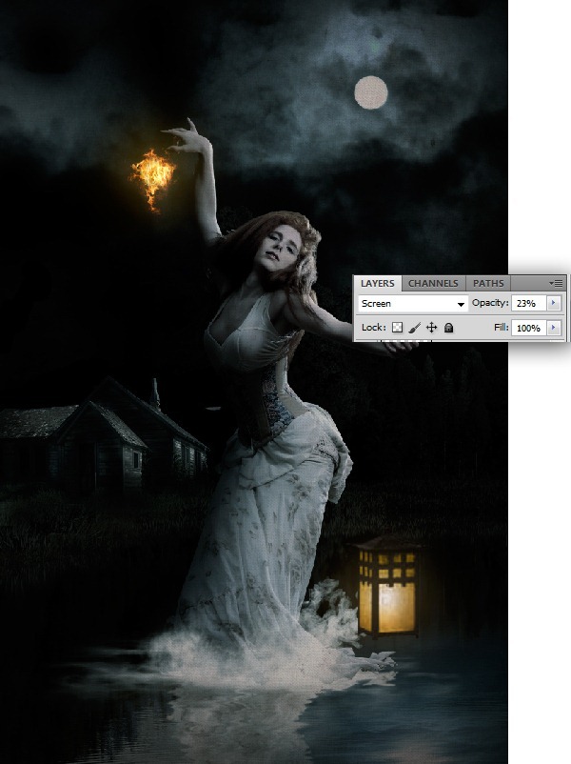Open the Fill slider arrow

tap(554, 328)
